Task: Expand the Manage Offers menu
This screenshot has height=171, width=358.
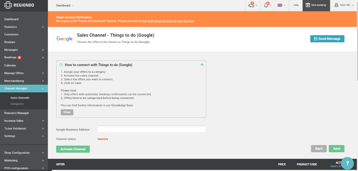Action: tap(24, 73)
